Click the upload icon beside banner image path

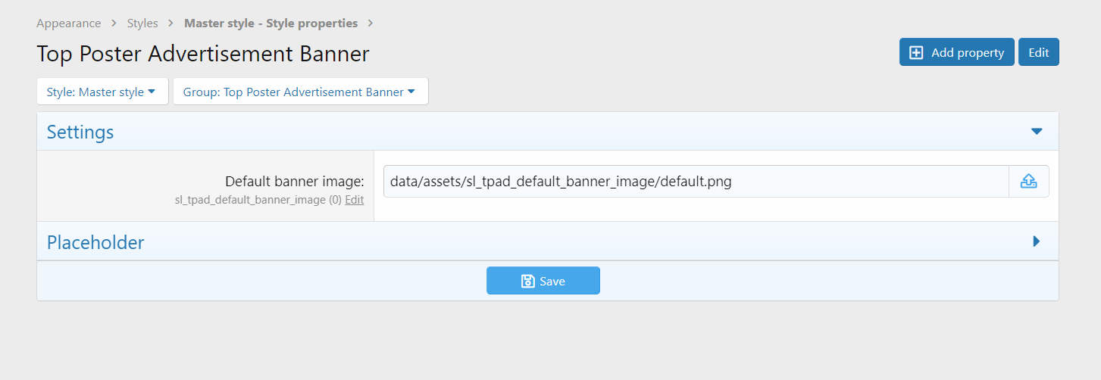pos(1028,182)
